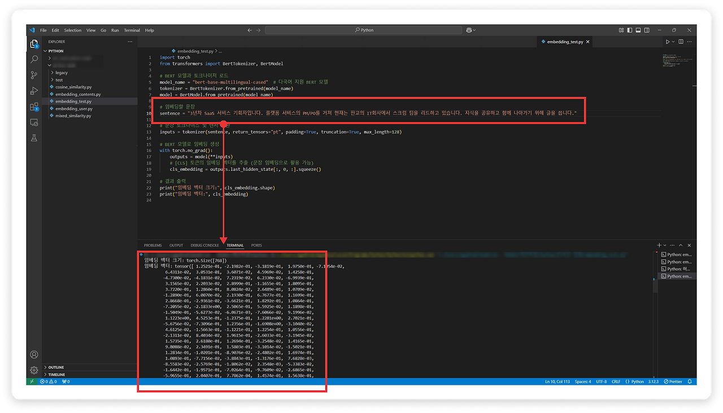Open the Search view in the activity bar
Image resolution: width=723 pixels, height=413 pixels.
[34, 59]
